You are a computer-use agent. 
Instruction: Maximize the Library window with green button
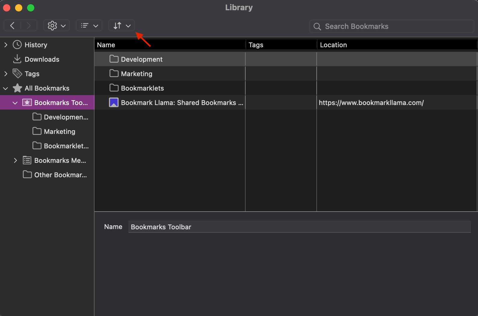coord(31,8)
